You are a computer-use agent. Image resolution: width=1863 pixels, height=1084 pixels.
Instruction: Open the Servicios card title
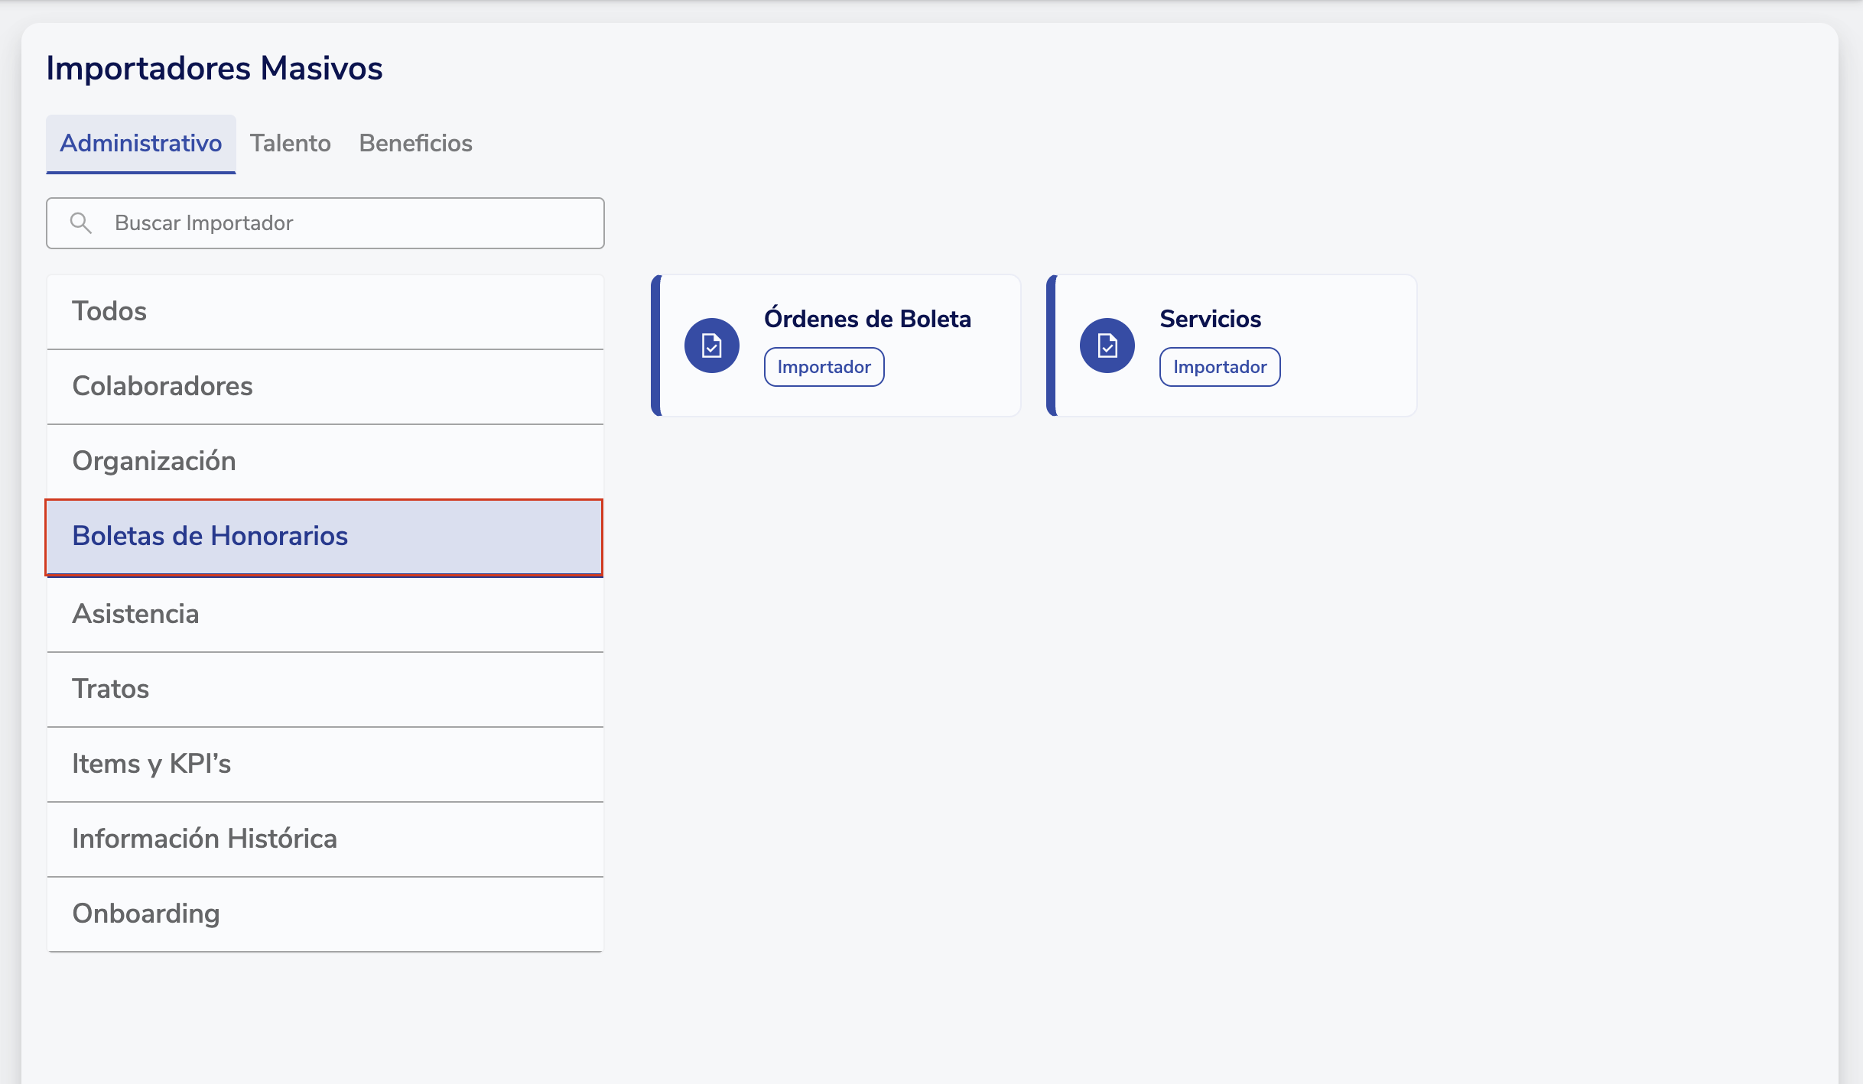[x=1210, y=320]
